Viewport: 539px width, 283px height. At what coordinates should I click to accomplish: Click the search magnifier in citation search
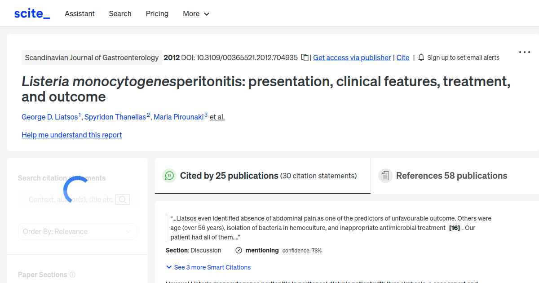(x=122, y=199)
